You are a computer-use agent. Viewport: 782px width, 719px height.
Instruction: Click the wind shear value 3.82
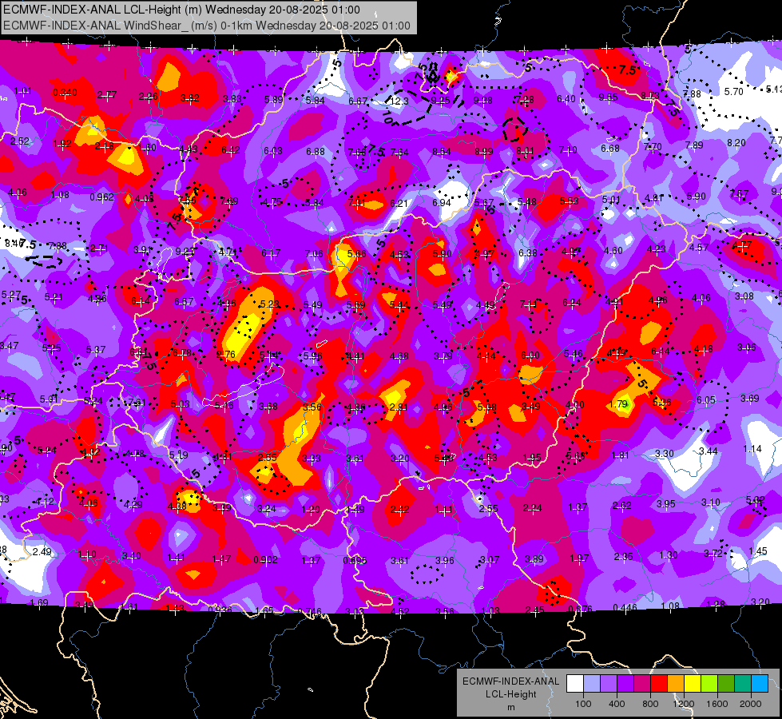click(x=190, y=98)
